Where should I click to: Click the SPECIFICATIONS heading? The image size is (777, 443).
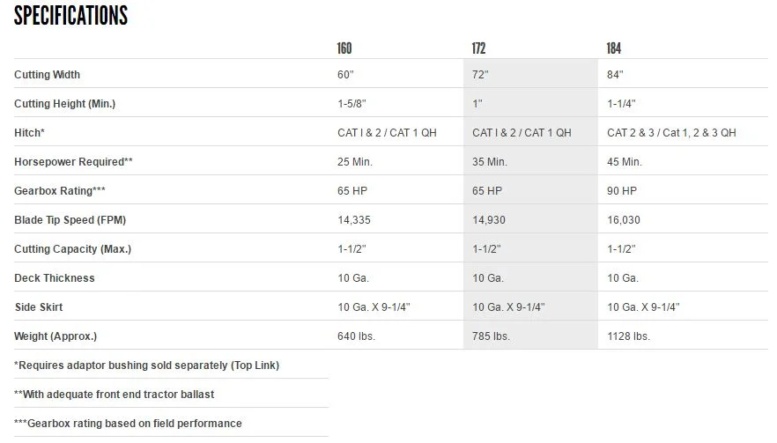(70, 15)
